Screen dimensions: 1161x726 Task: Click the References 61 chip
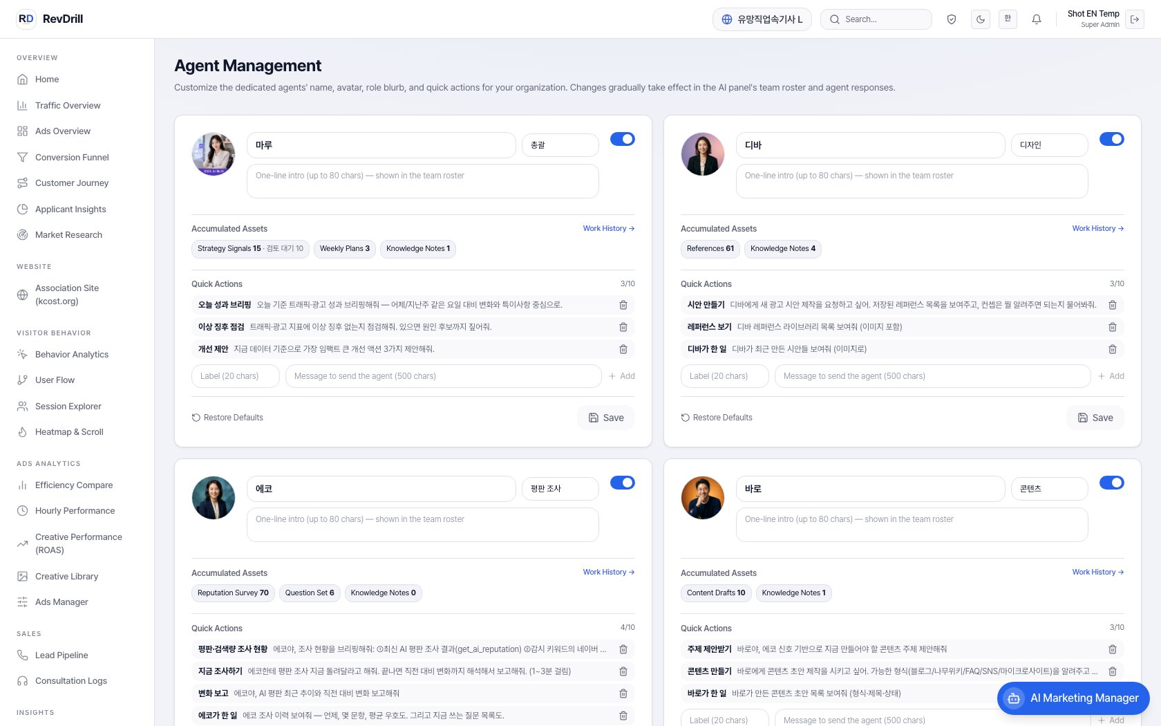click(x=710, y=249)
